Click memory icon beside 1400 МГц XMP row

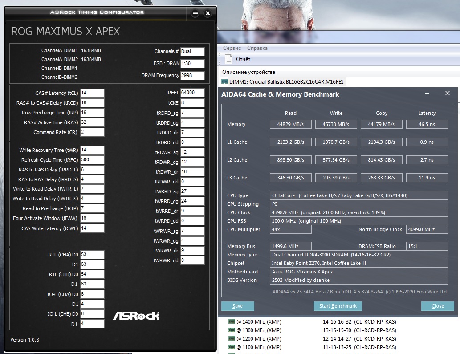[232, 321]
